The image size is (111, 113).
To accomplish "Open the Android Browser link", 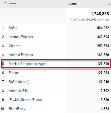I will click(x=21, y=55).
